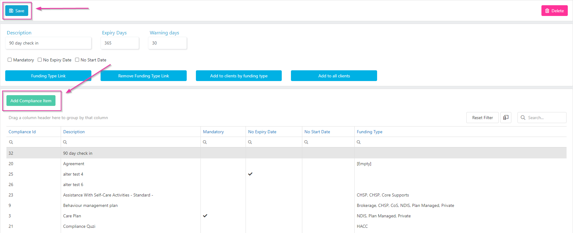Viewport: 573px width, 233px height.
Task: Select the 'Compliance Quzi' row
Action: pyautogui.click(x=286, y=226)
